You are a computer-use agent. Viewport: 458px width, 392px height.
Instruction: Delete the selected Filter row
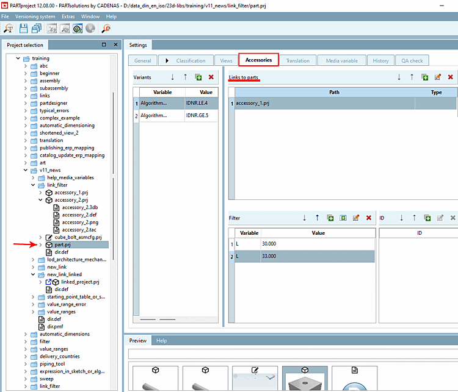tap(369, 218)
